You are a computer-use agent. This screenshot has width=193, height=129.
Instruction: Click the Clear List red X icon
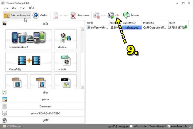73,15
